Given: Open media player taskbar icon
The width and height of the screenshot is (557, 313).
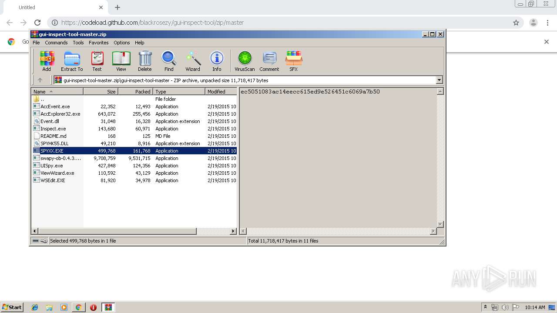Looking at the screenshot, I should (x=64, y=307).
